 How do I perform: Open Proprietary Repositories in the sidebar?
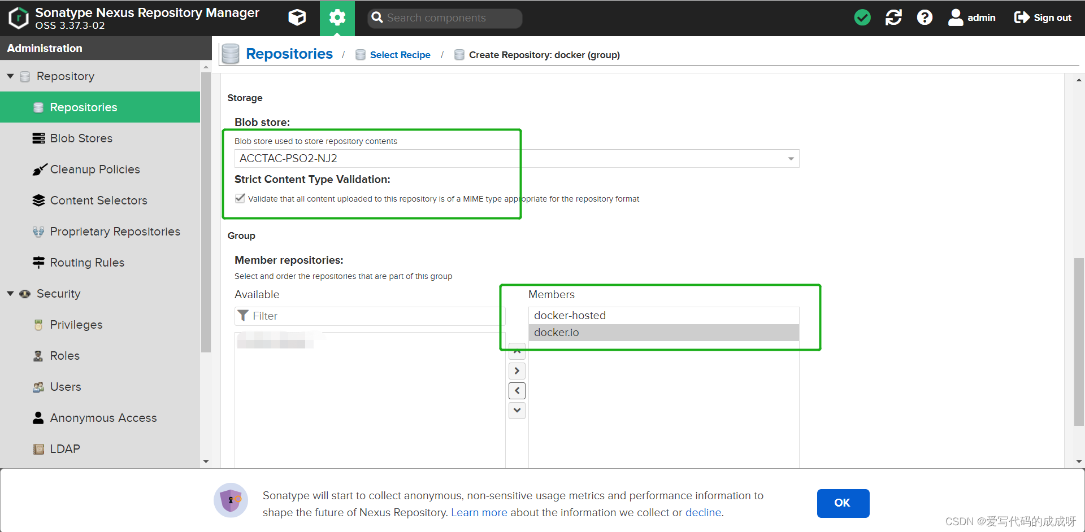click(x=100, y=232)
